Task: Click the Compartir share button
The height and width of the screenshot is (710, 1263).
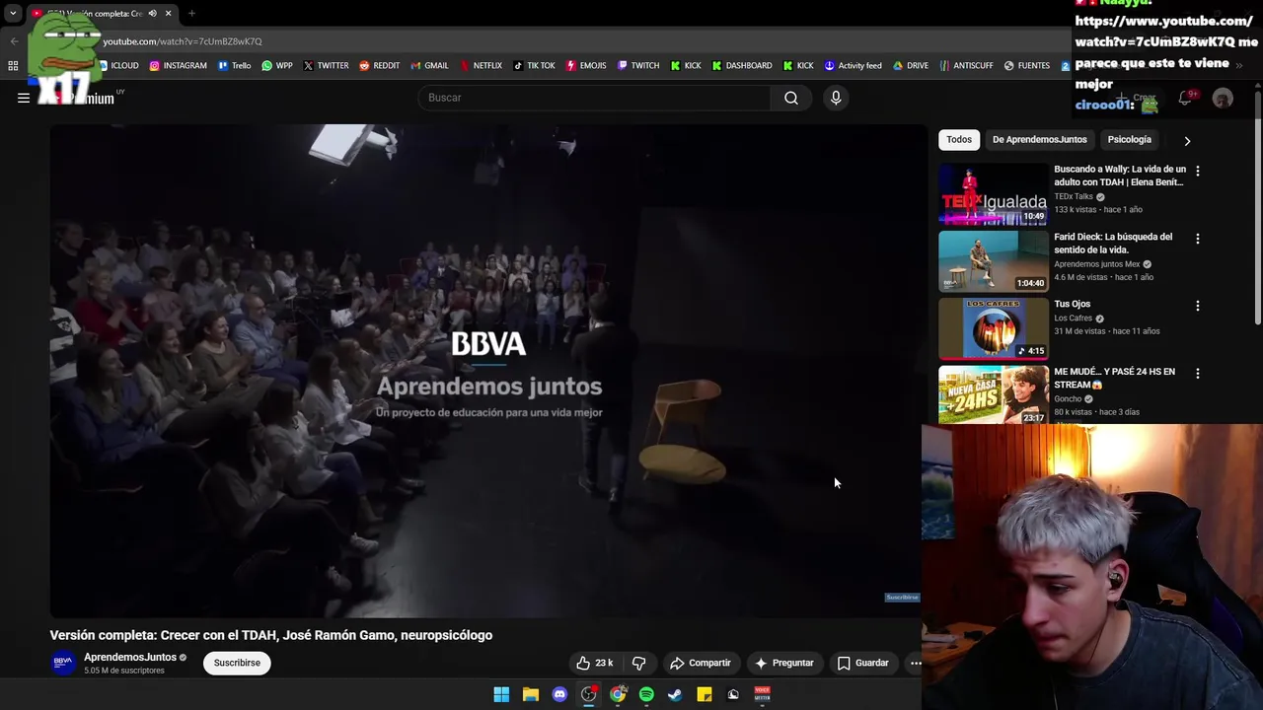Action: click(x=701, y=663)
